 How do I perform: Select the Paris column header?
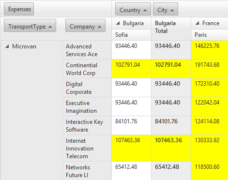tap(210, 35)
